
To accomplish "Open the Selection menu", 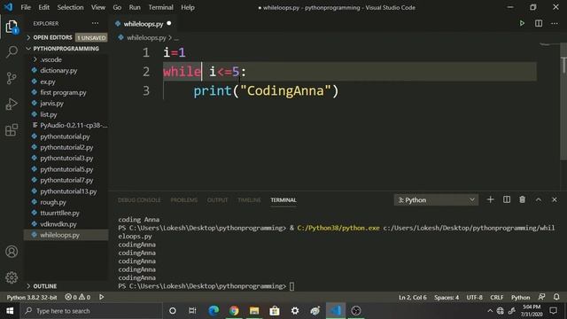I will coord(70,7).
